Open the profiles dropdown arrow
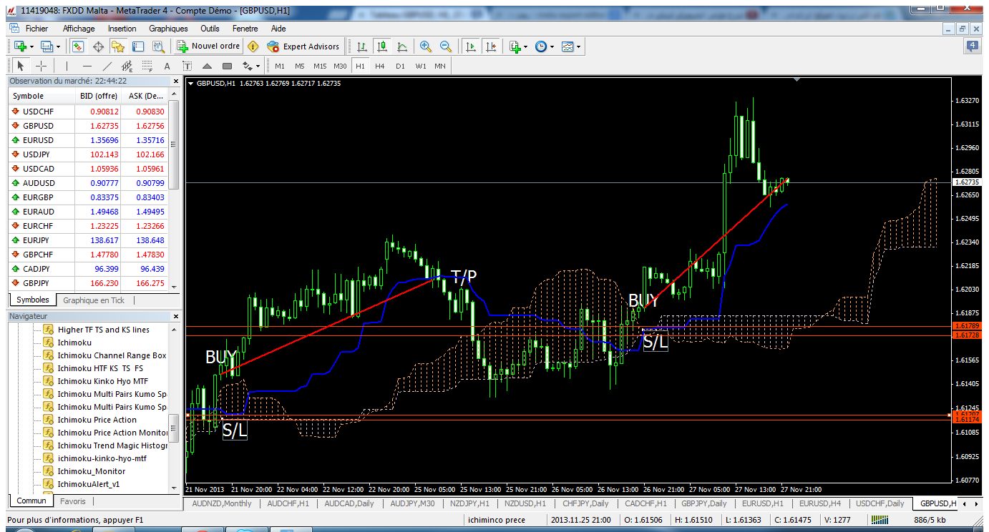Viewport: 989px width, 532px height. tap(58, 46)
